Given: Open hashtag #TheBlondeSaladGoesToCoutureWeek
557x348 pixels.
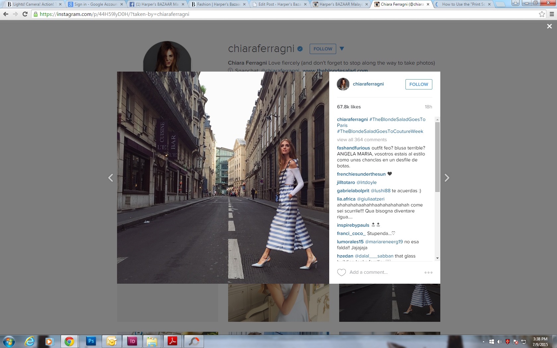Looking at the screenshot, I should pyautogui.click(x=380, y=131).
